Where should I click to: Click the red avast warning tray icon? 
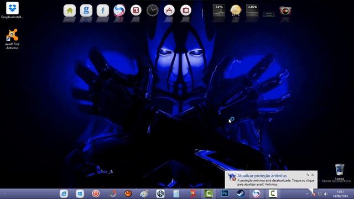pyautogui.click(x=314, y=194)
